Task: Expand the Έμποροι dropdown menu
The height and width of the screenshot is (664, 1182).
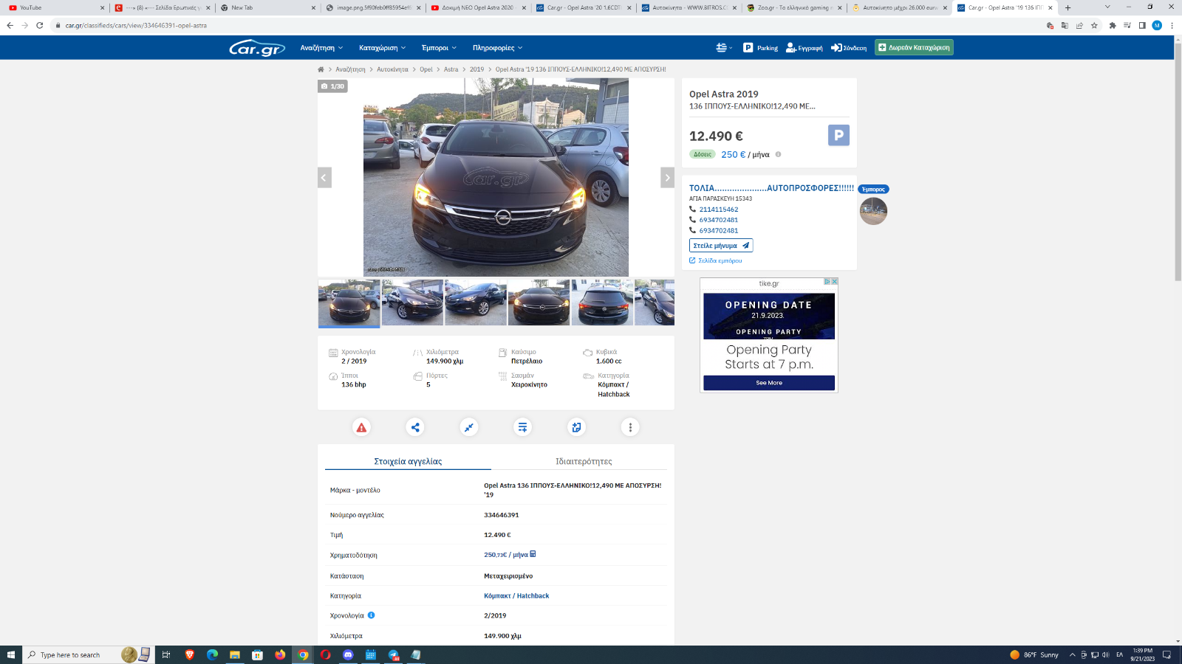Action: [439, 48]
